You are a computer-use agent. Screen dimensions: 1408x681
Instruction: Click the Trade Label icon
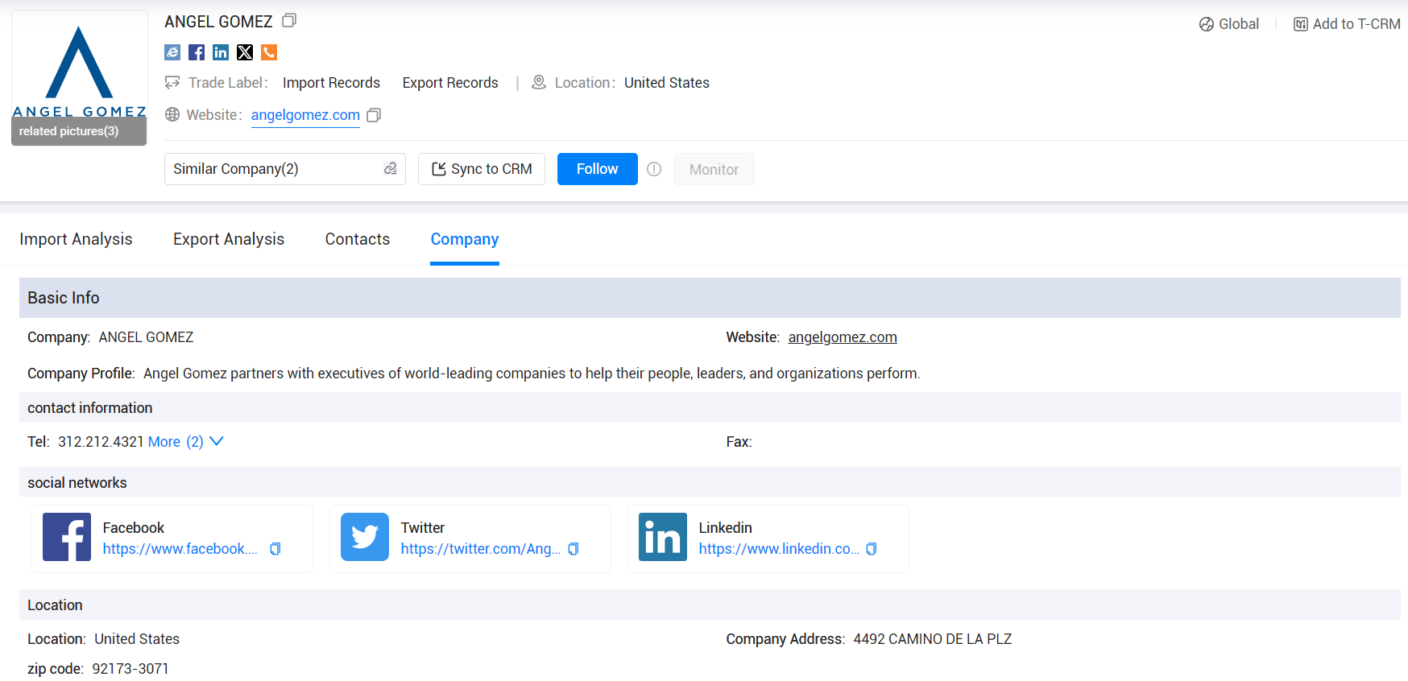point(172,82)
